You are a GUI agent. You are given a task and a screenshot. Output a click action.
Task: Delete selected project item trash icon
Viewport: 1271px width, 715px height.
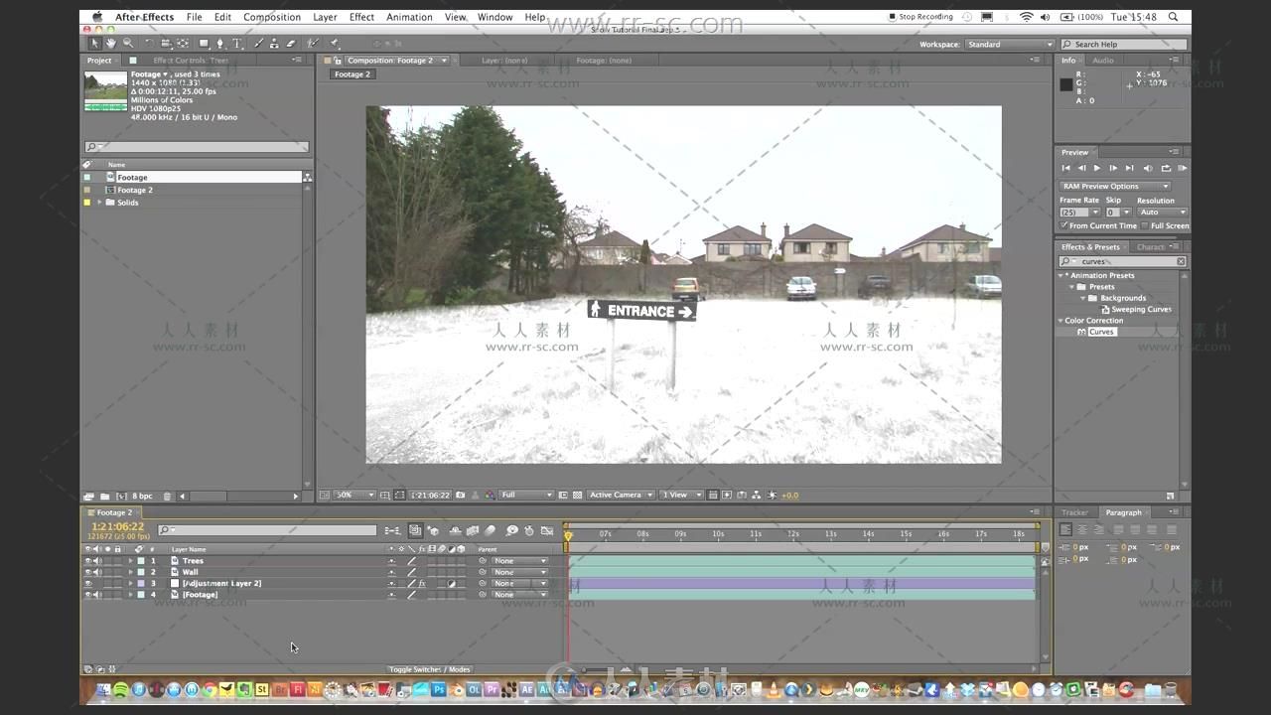[167, 496]
